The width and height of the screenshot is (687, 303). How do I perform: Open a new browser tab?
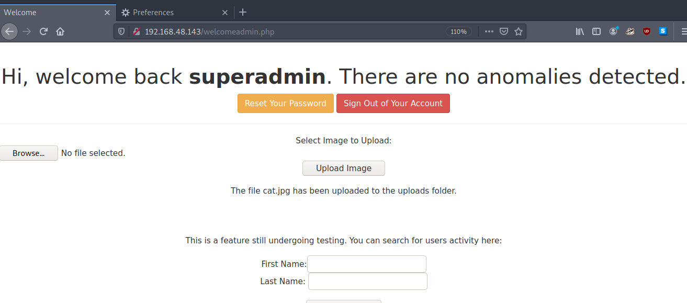coord(242,12)
